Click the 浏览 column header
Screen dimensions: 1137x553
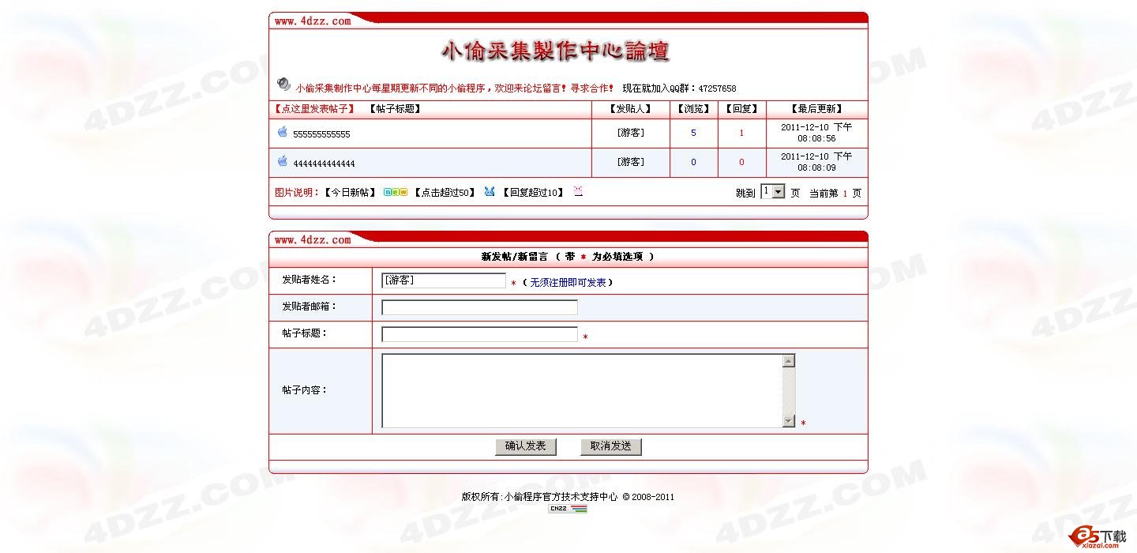[694, 109]
